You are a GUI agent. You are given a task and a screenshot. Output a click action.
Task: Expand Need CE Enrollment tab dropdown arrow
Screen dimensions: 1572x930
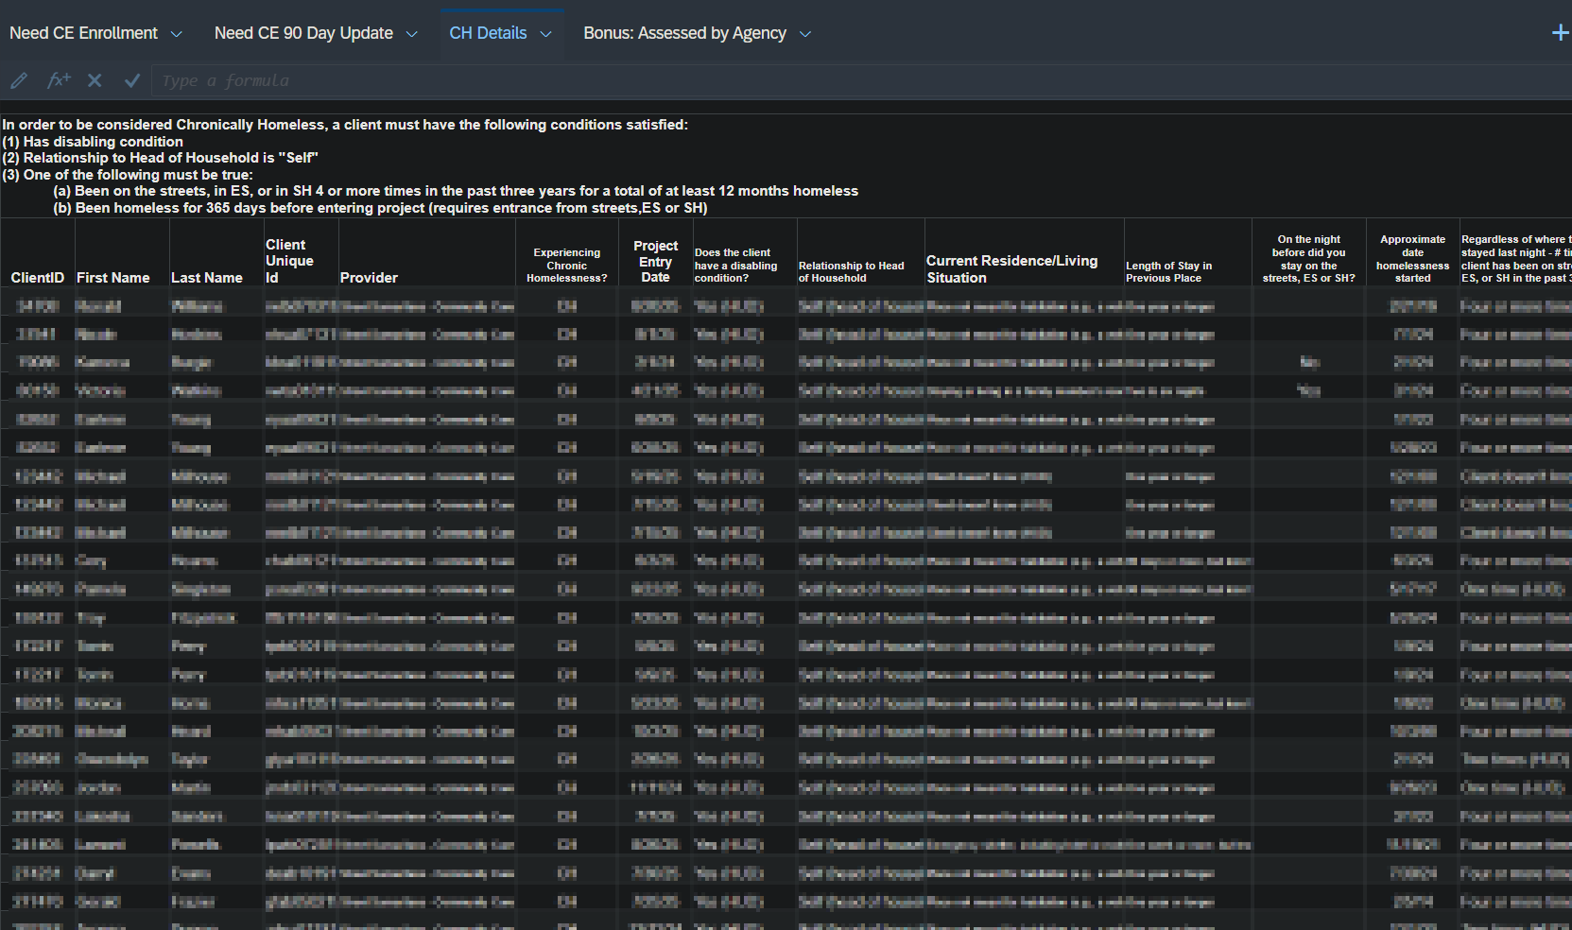click(176, 34)
